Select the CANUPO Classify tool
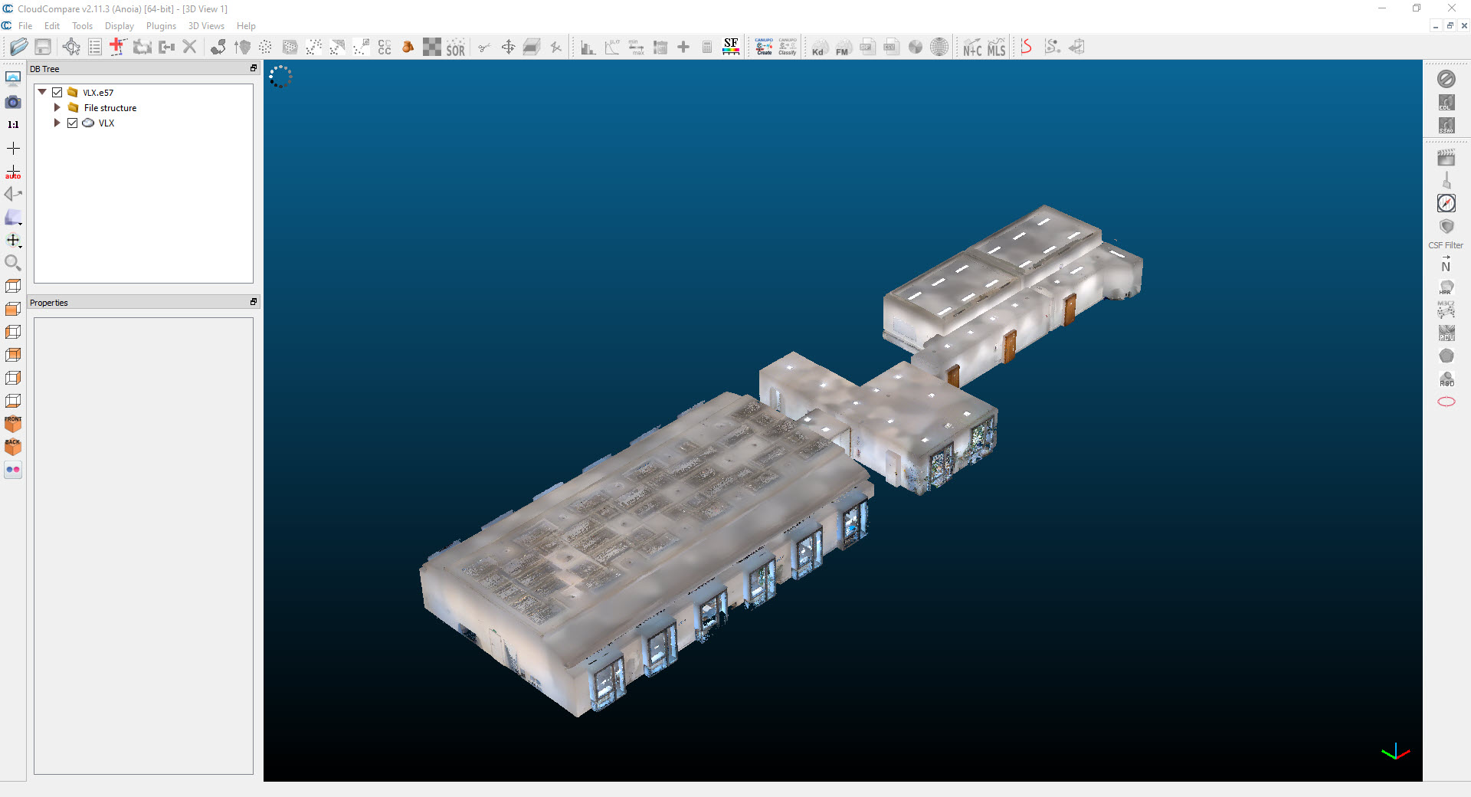Image resolution: width=1471 pixels, height=797 pixels. [x=787, y=48]
